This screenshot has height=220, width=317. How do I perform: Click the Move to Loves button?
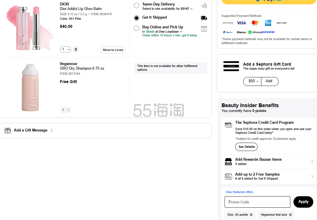click(x=113, y=50)
